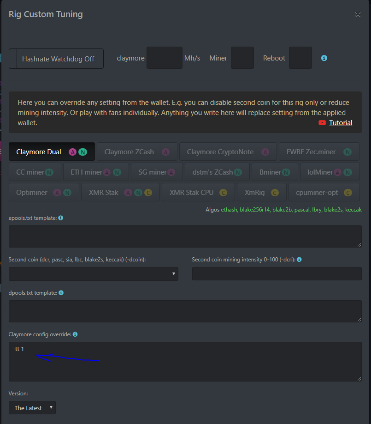Click the Nvidia badge on Optiminer
Screen dimensions: 371x424
click(67, 193)
